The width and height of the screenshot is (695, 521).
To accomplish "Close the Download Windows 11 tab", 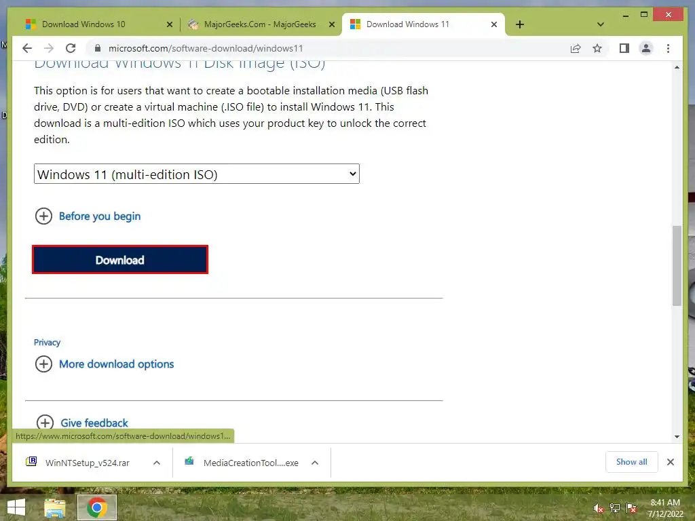I will pos(494,24).
